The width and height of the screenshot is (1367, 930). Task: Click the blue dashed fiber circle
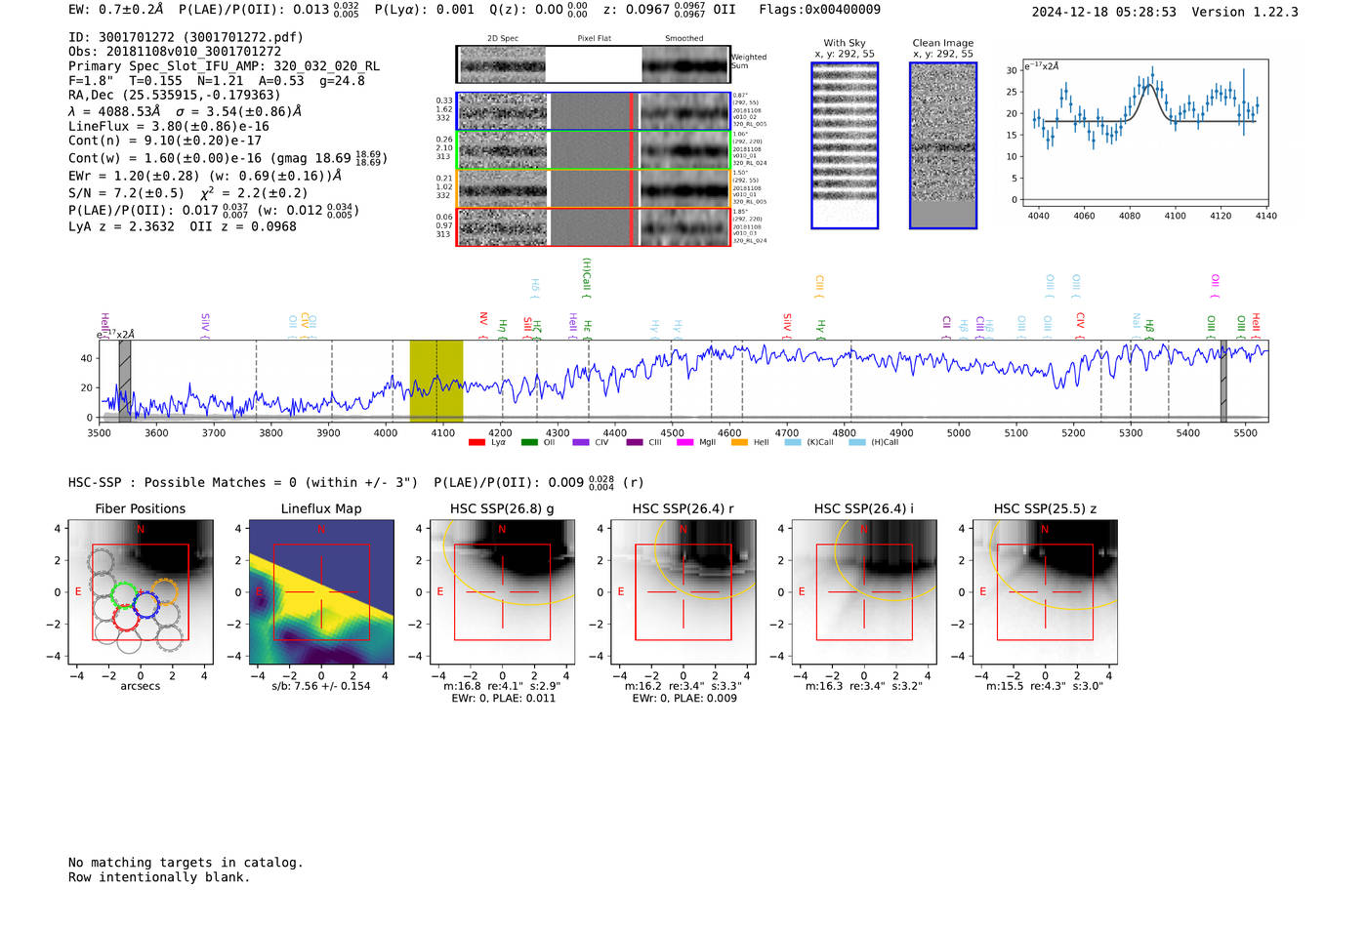click(x=145, y=604)
